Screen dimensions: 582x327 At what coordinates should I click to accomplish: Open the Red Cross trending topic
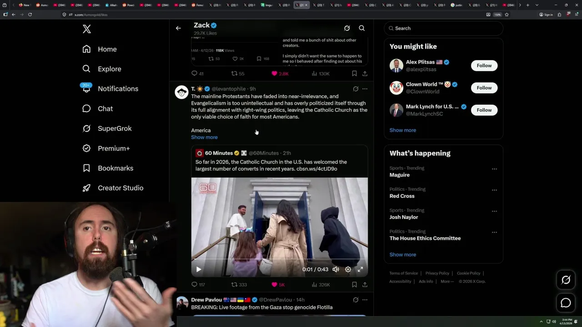402,196
